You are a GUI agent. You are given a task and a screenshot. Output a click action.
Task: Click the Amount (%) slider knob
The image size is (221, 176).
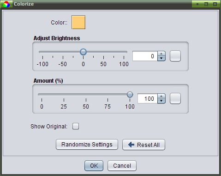[130, 94]
